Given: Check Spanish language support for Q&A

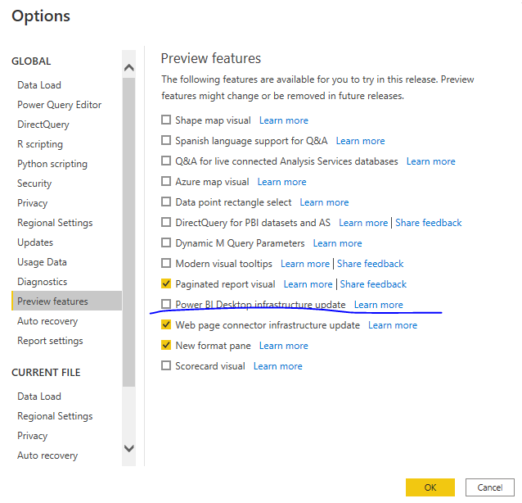Looking at the screenshot, I should click(x=166, y=140).
